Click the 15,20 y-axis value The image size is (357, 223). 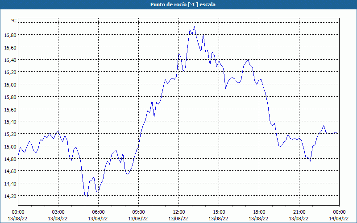point(10,134)
